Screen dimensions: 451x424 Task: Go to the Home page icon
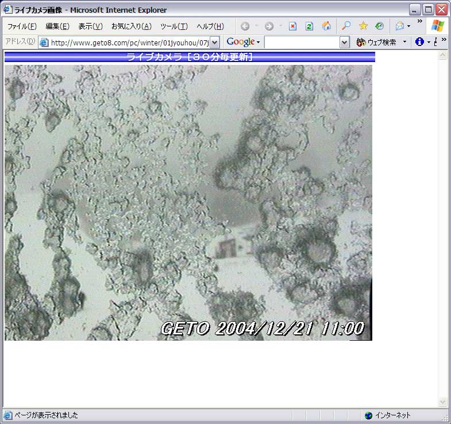tap(326, 26)
